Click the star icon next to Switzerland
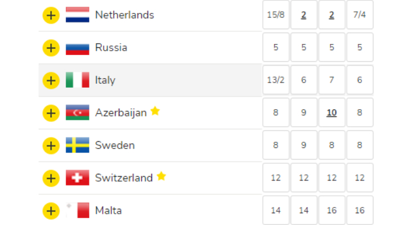Image resolution: width=411 pixels, height=225 pixels. coord(162,176)
